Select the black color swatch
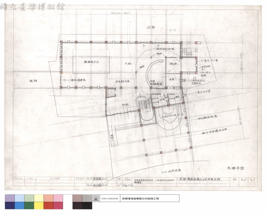The width and height of the screenshot is (267, 215). pyautogui.click(x=87, y=205)
